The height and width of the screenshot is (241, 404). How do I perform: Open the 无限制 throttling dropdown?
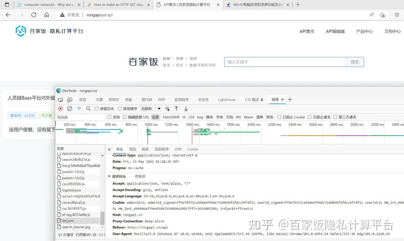[x=150, y=109]
